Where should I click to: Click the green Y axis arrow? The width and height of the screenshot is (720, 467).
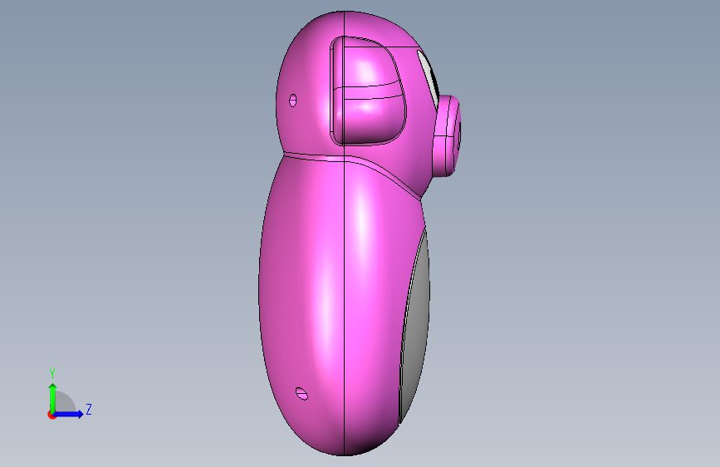coord(53,398)
